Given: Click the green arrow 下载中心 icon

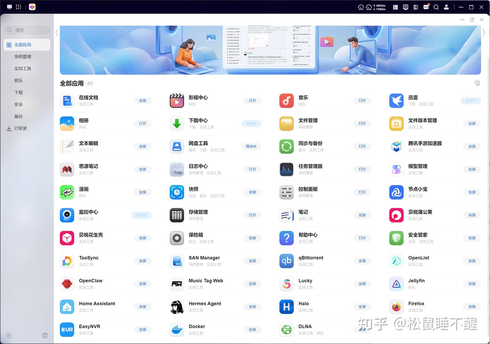Looking at the screenshot, I should (x=177, y=124).
